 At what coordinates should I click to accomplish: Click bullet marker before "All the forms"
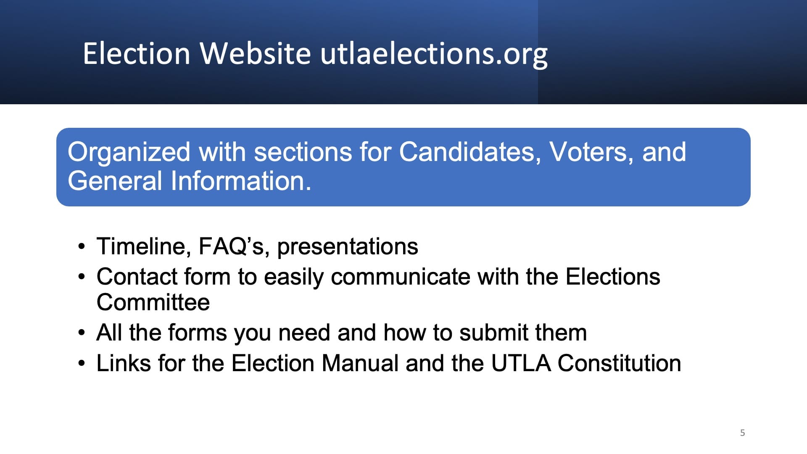[82, 333]
